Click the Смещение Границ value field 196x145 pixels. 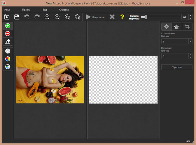click(x=174, y=56)
